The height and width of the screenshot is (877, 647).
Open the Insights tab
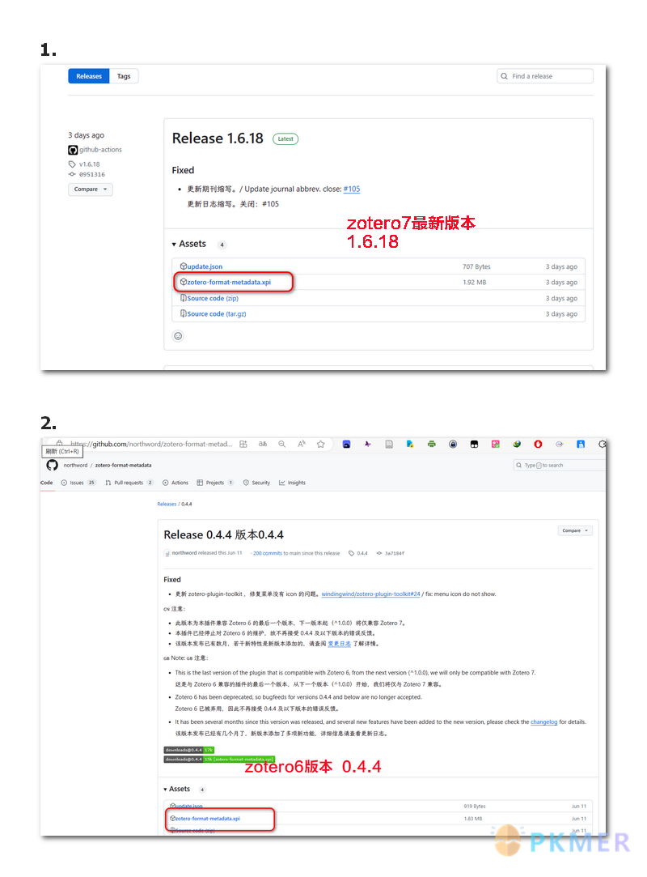(292, 483)
